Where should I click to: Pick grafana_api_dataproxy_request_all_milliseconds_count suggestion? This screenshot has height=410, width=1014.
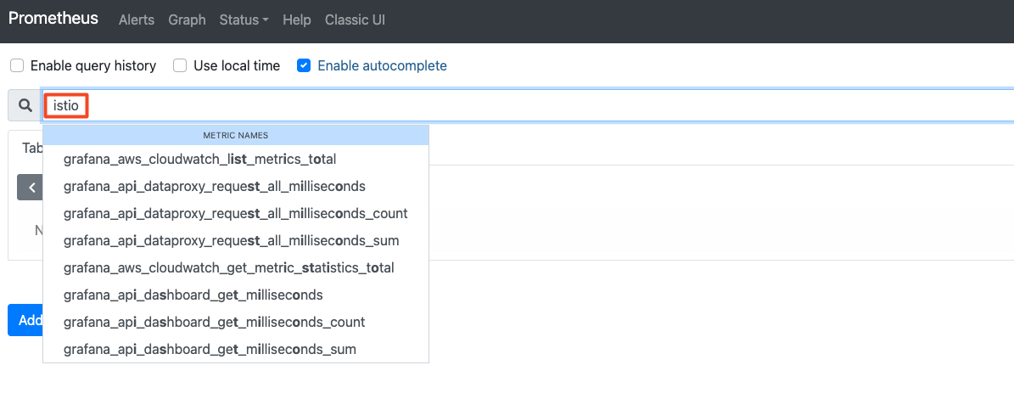tap(235, 213)
